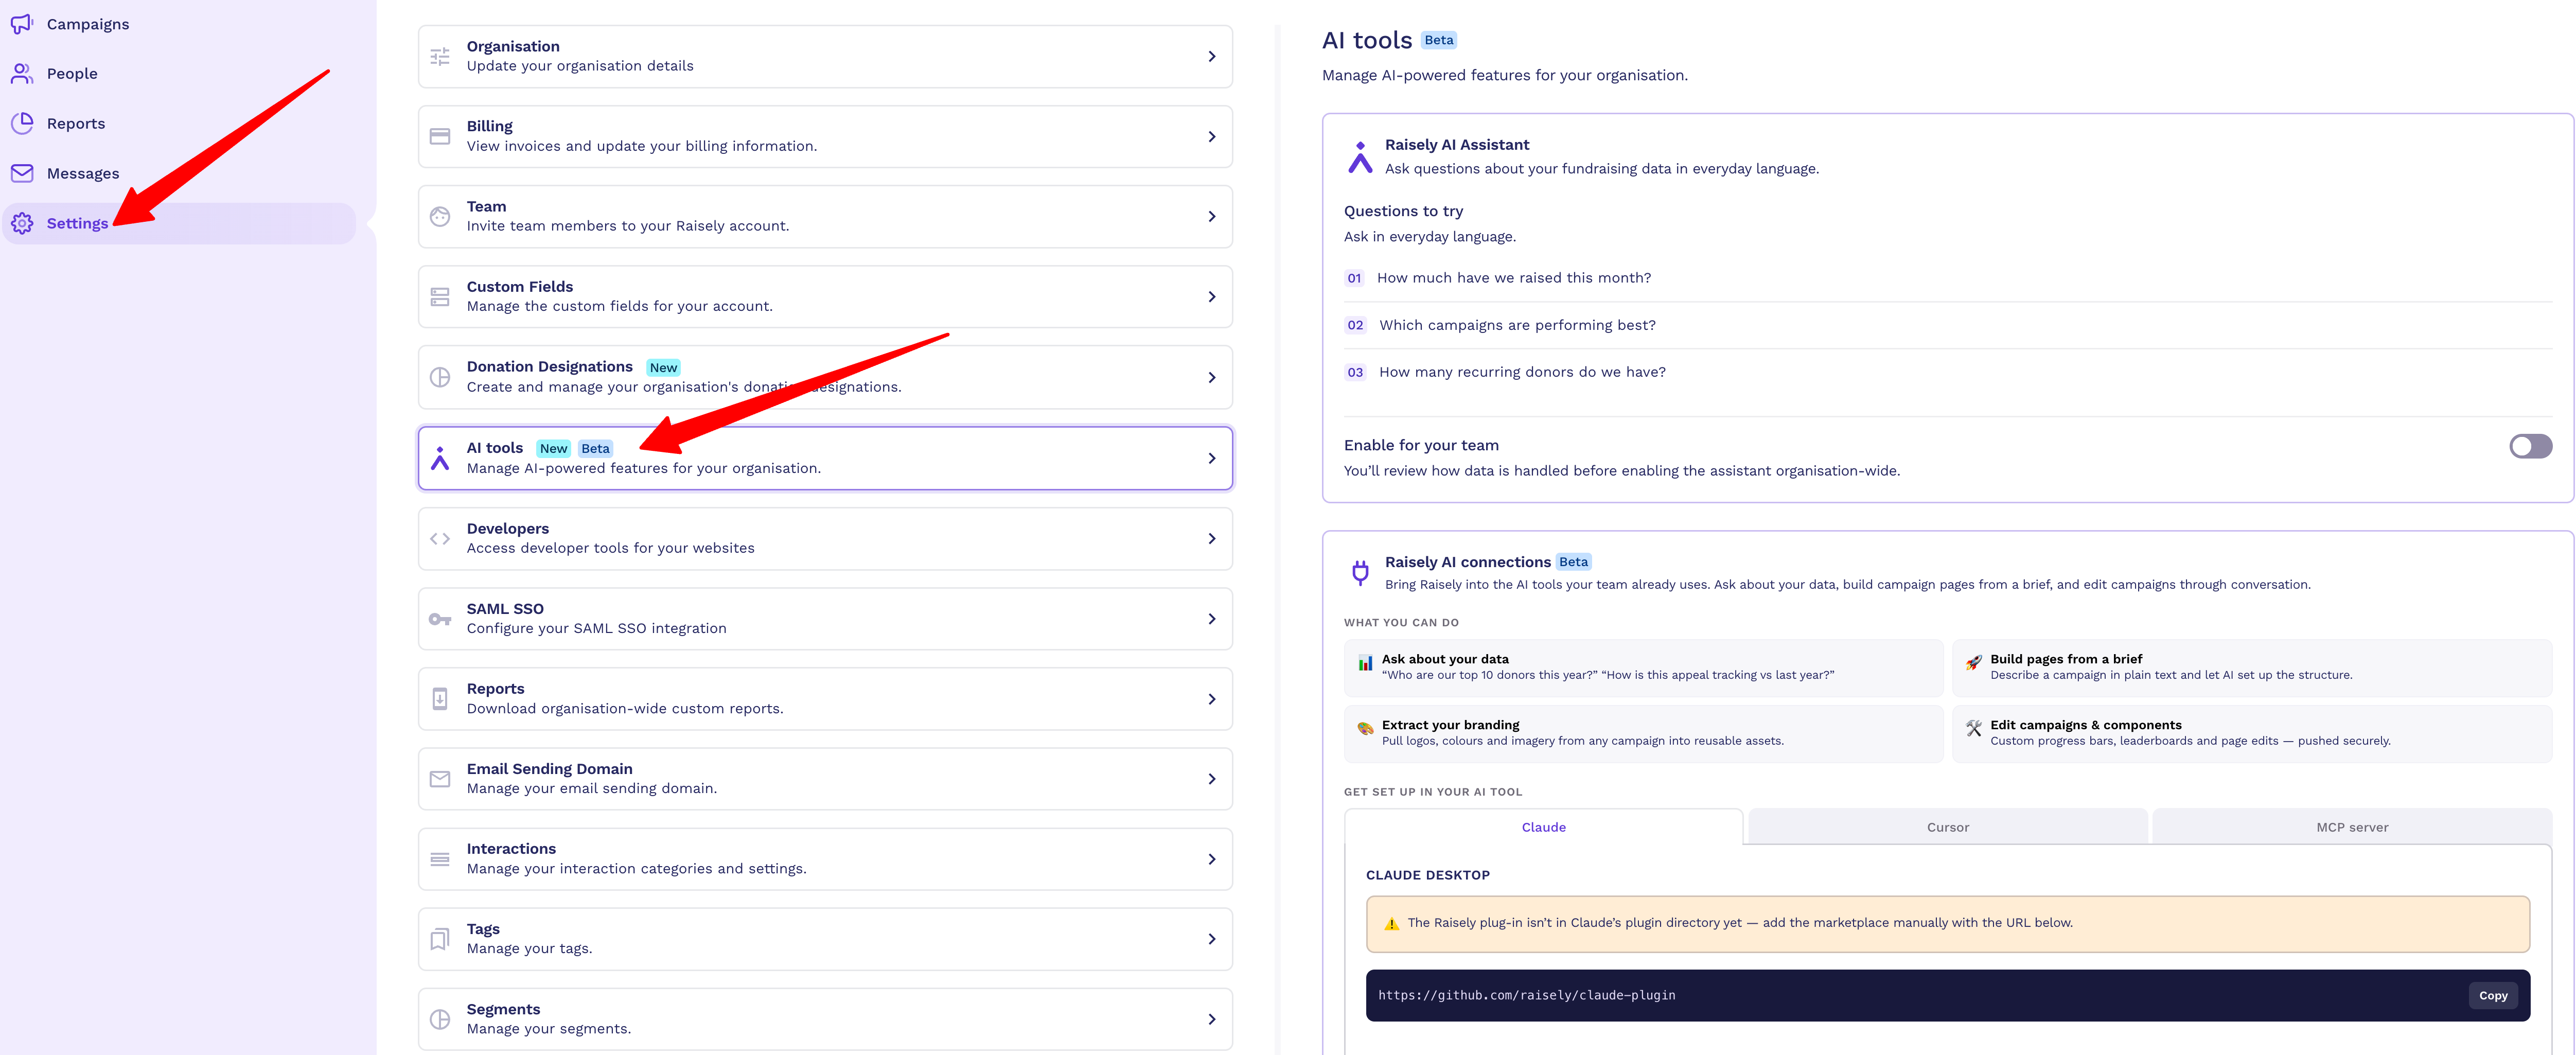The height and width of the screenshot is (1055, 2576).
Task: Switch to the Cursor tab
Action: pyautogui.click(x=1947, y=827)
